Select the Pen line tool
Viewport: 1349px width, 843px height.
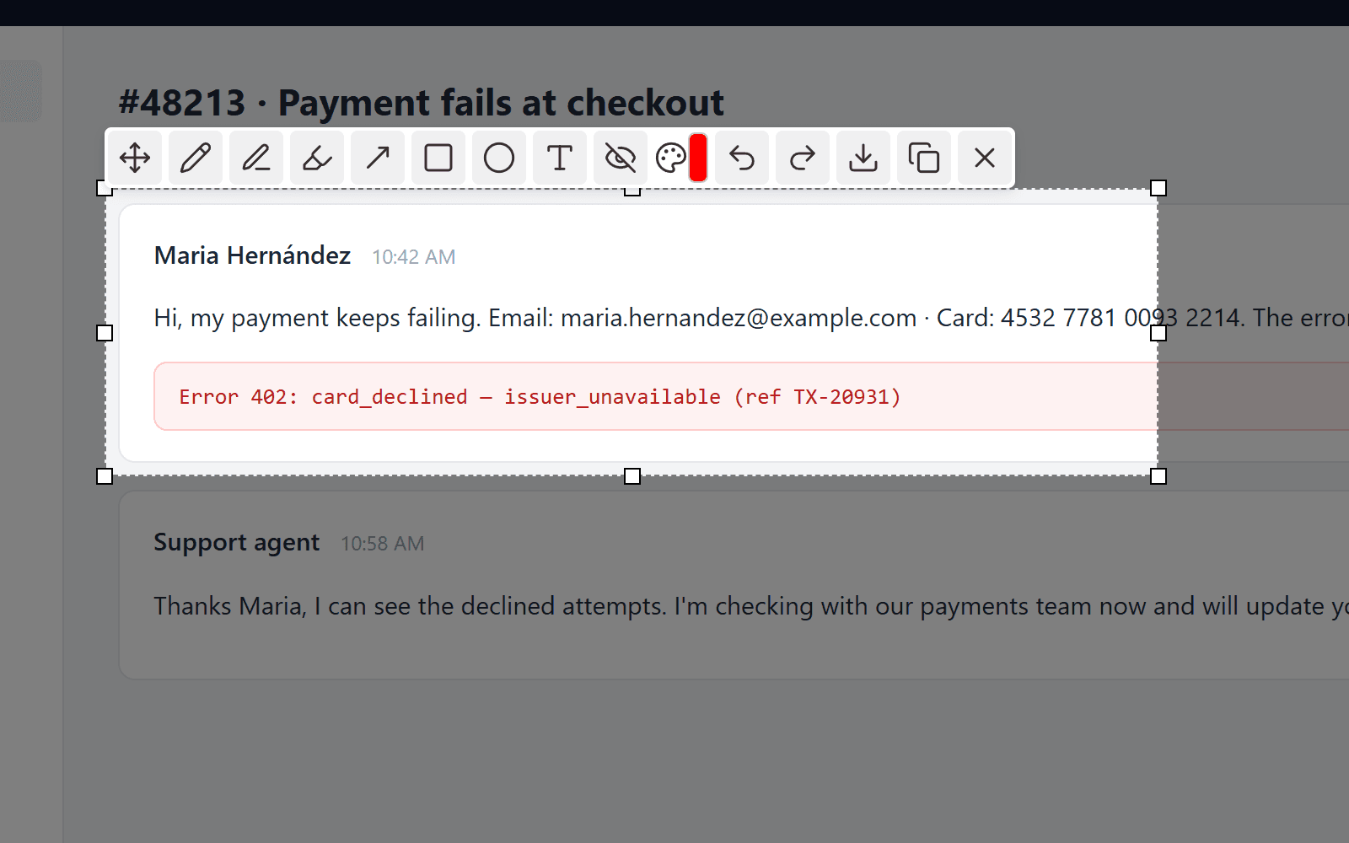pyautogui.click(x=256, y=158)
